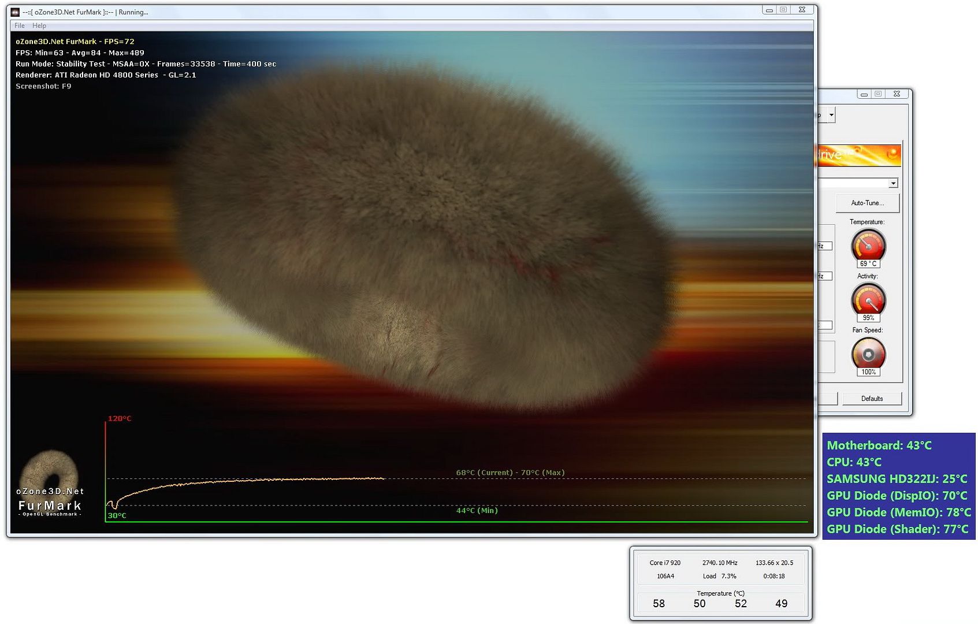Click 'Screenshot: F9' overlay text
Screen dimensions: 978x624
coord(43,86)
